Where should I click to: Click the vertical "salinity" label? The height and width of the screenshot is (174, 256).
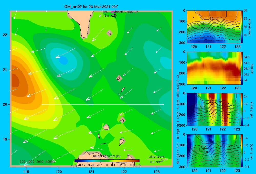click(252, 69)
